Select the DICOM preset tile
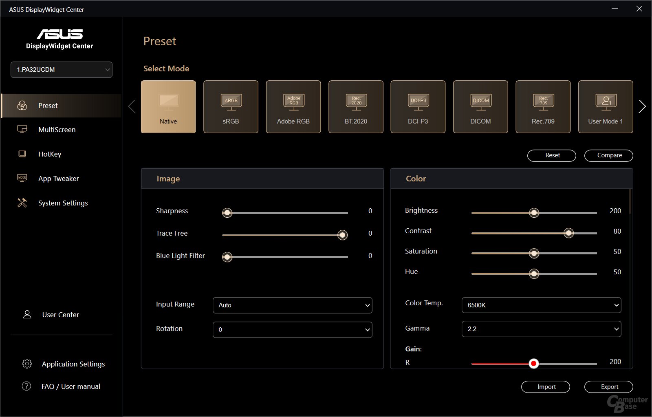This screenshot has height=417, width=652. (x=480, y=107)
